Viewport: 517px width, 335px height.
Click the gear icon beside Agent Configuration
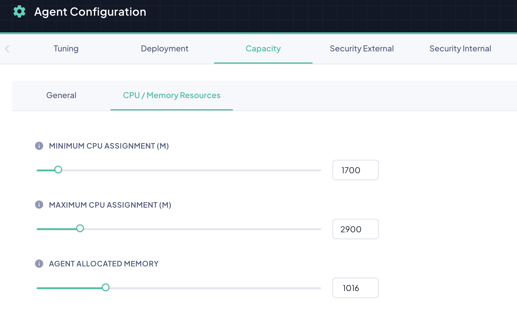point(19,12)
